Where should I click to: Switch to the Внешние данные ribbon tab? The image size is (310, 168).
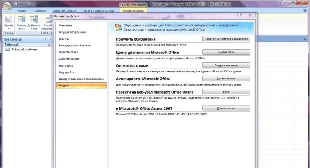64,11
